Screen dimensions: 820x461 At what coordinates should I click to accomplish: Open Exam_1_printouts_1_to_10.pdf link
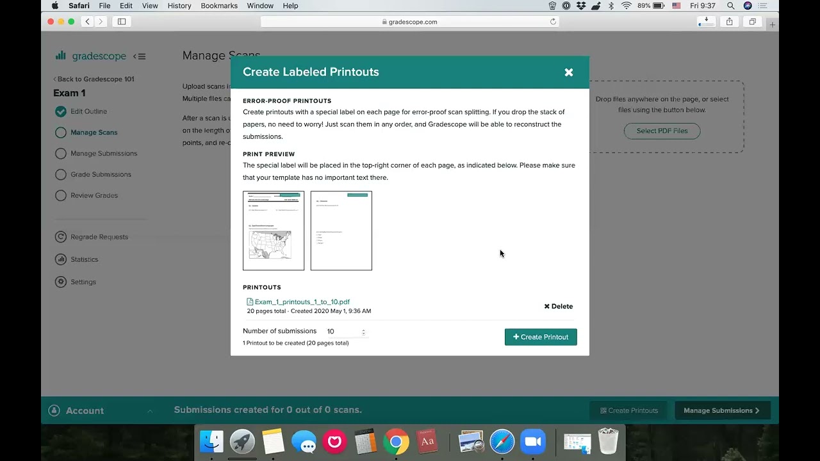coord(302,302)
